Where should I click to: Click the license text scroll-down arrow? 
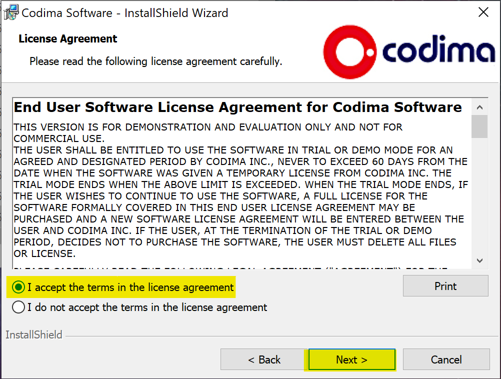pyautogui.click(x=479, y=260)
